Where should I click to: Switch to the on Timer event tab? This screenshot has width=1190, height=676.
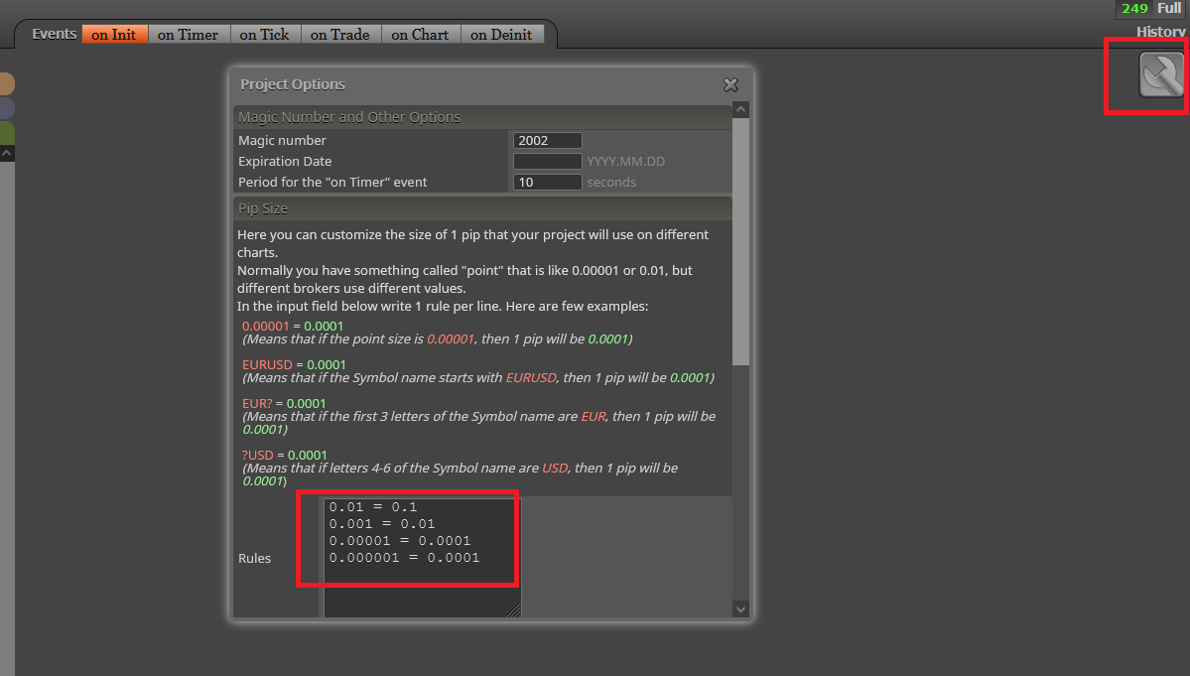click(x=189, y=34)
